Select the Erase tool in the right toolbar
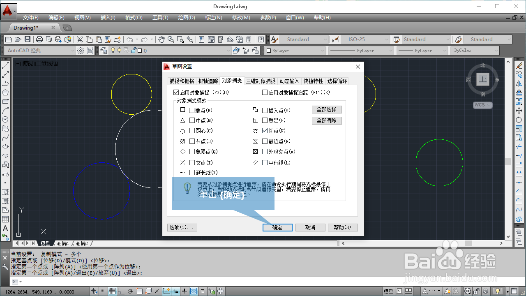Viewport: 526px width, 296px height. click(519, 65)
